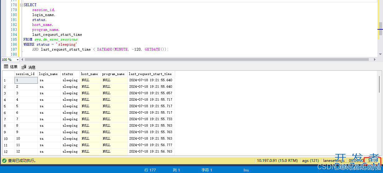The width and height of the screenshot is (383, 173).
Task: Click the messages icon on the 消息 tab
Action: click(24, 67)
